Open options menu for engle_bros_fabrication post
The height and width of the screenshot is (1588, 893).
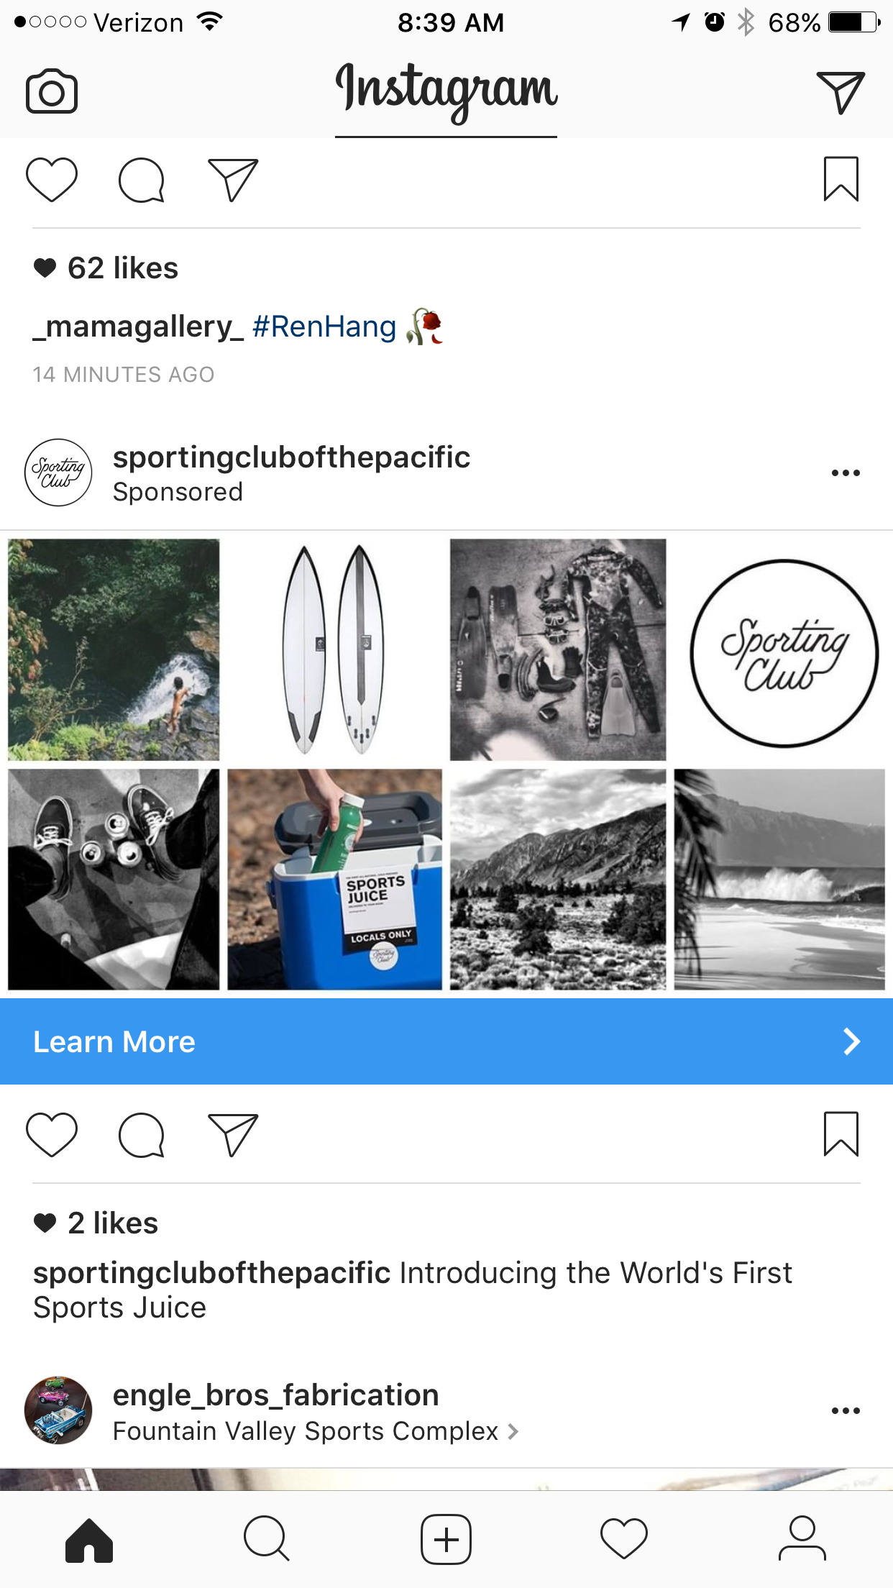(x=846, y=1410)
